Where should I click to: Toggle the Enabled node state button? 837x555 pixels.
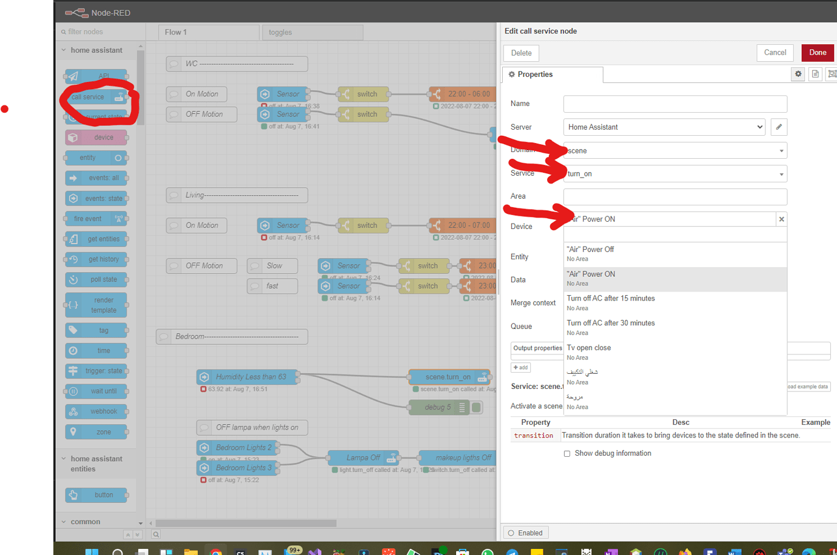coord(526,533)
